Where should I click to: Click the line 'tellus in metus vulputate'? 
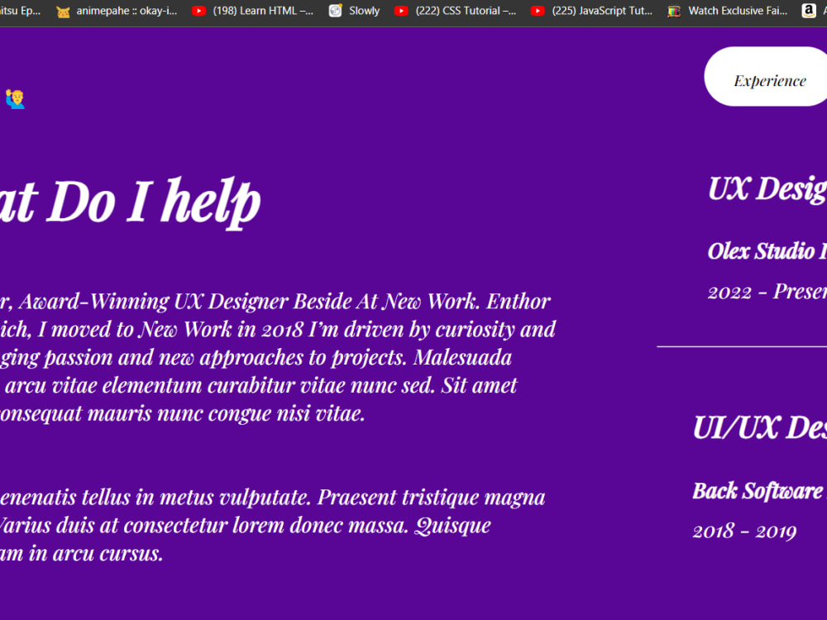(x=273, y=498)
